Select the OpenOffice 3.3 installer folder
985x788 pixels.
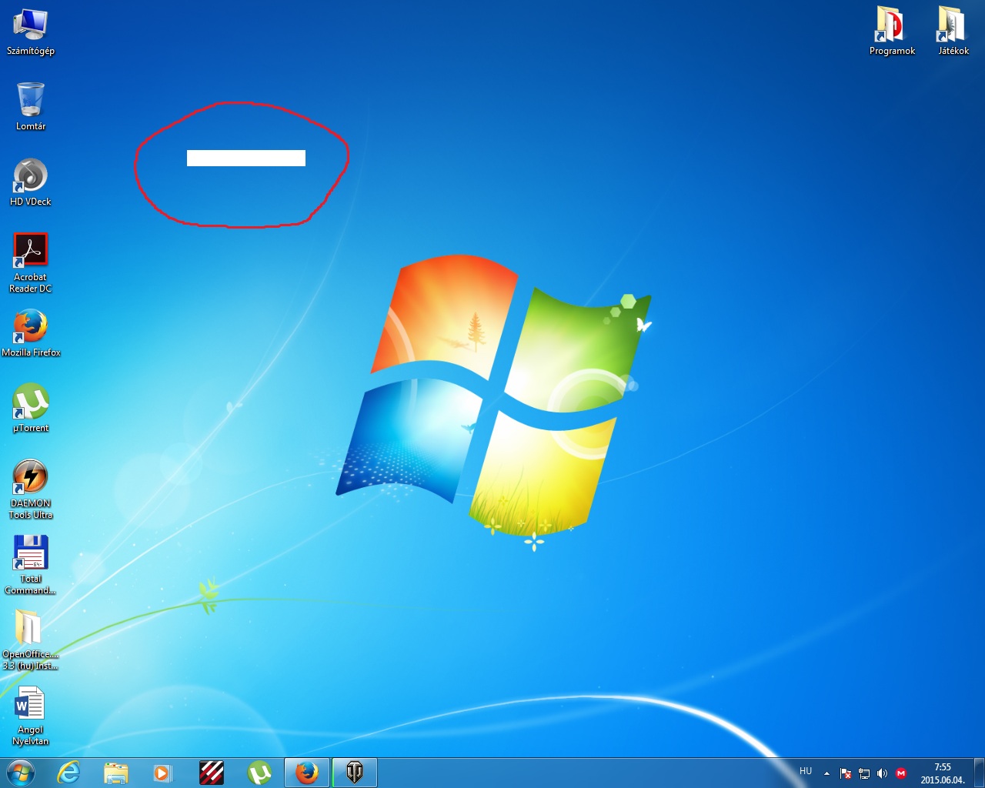coord(31,640)
